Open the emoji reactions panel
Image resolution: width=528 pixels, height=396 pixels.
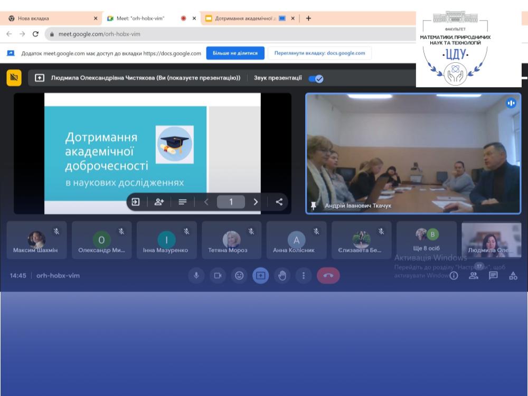pos(239,276)
